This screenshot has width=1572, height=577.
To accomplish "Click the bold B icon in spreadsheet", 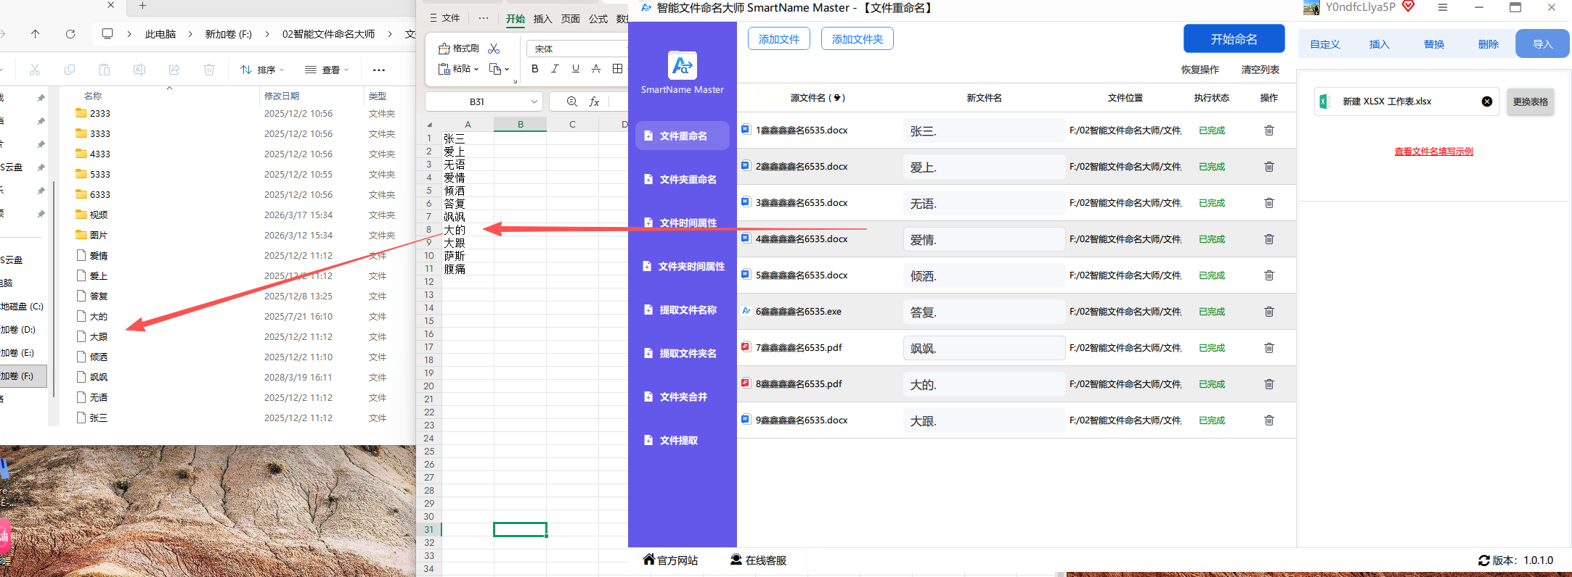I will [x=535, y=69].
